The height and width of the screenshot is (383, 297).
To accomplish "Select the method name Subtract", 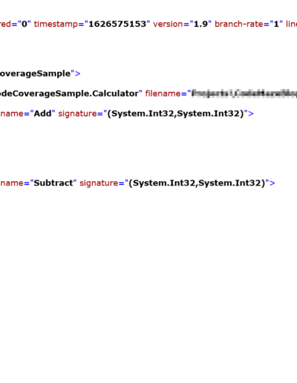I will [53, 183].
